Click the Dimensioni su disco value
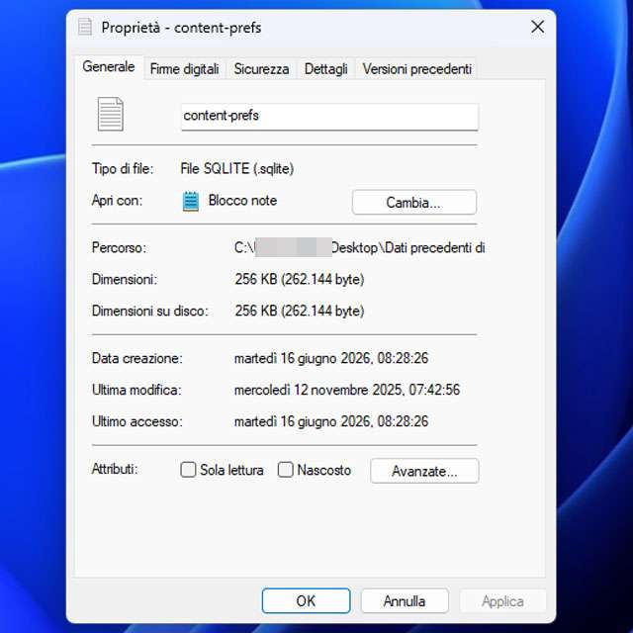 (299, 311)
